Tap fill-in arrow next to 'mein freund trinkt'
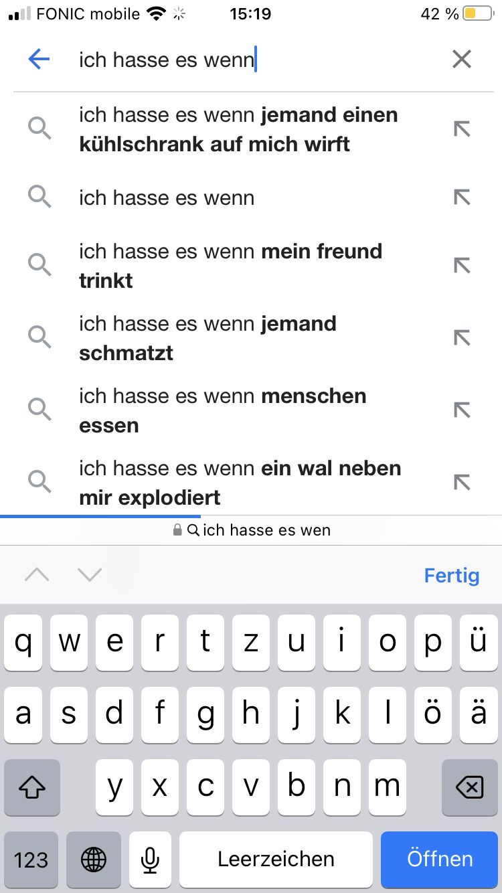The height and width of the screenshot is (893, 502). click(x=462, y=266)
